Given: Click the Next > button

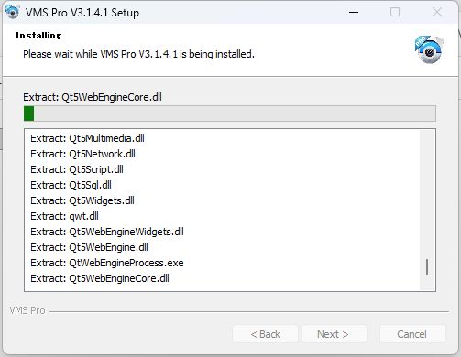Looking at the screenshot, I should (x=334, y=334).
